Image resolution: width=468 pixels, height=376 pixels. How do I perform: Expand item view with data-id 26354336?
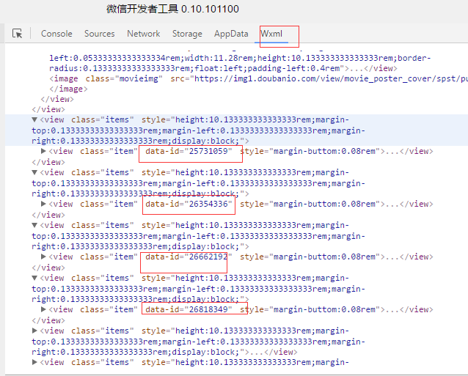point(43,204)
